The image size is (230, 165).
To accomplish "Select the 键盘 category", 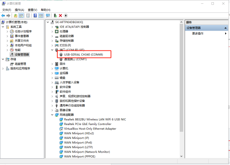I will pyautogui.click(x=63, y=78).
